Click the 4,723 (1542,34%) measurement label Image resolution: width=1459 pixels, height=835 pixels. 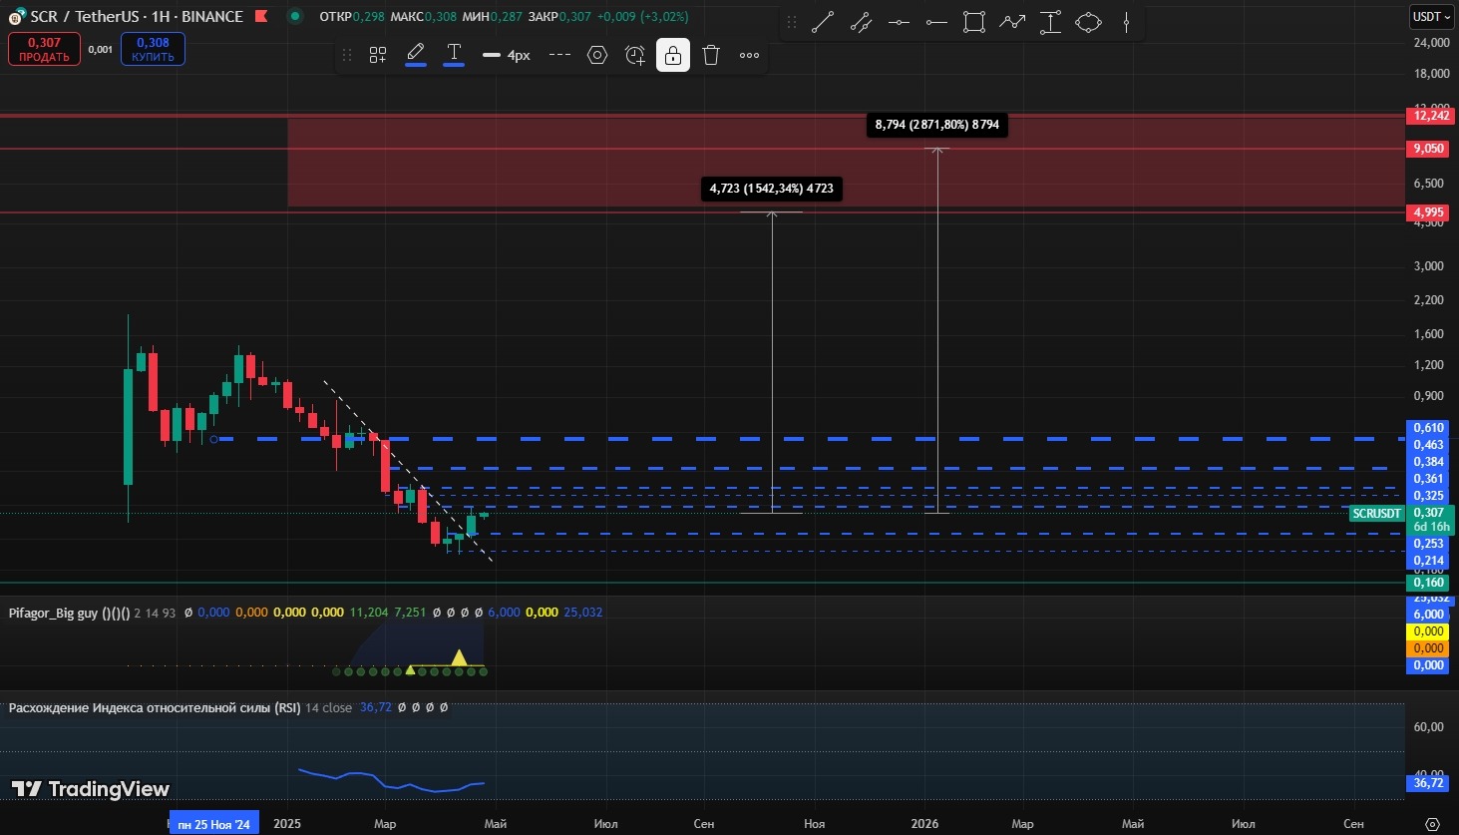point(772,189)
